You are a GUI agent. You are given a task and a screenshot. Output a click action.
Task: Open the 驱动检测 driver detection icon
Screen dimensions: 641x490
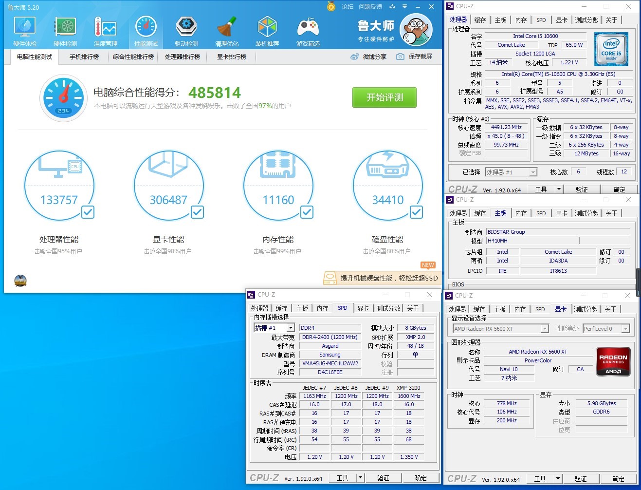point(186,27)
